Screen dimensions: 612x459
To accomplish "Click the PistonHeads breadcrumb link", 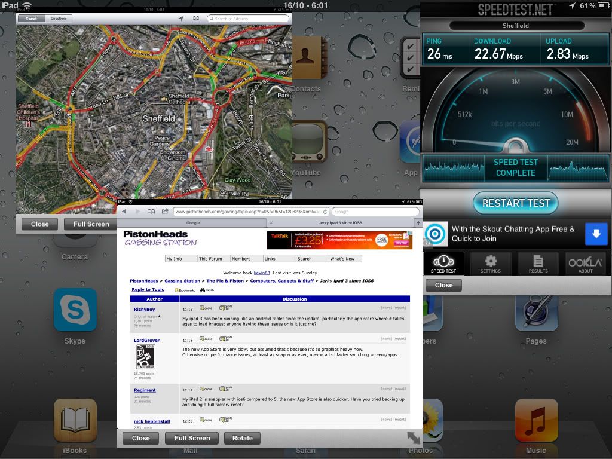I will coord(144,281).
